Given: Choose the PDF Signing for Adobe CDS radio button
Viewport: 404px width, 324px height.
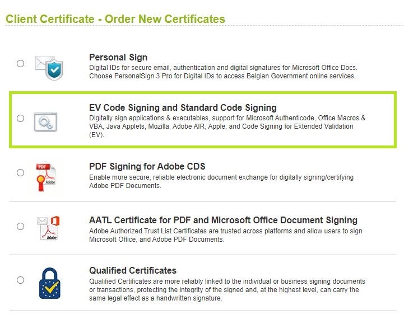Looking at the screenshot, I should [x=20, y=172].
